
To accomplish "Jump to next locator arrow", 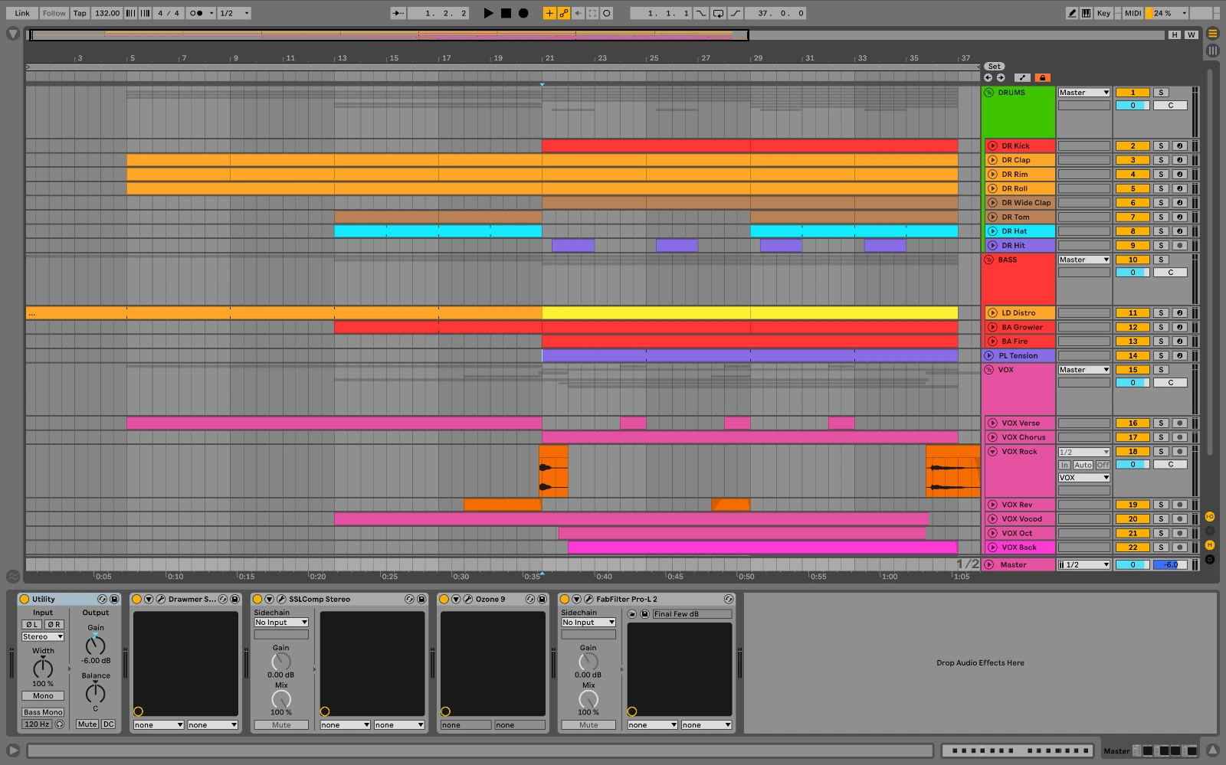I will coord(1000,77).
